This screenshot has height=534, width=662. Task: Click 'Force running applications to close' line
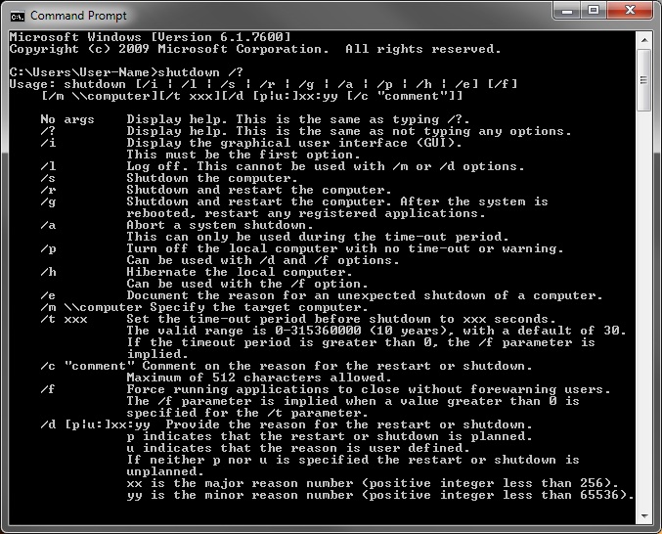click(368, 389)
